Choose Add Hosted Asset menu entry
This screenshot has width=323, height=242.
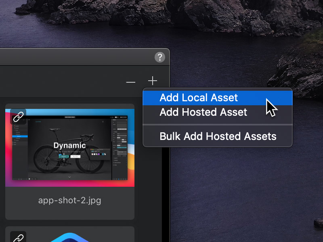218,113
